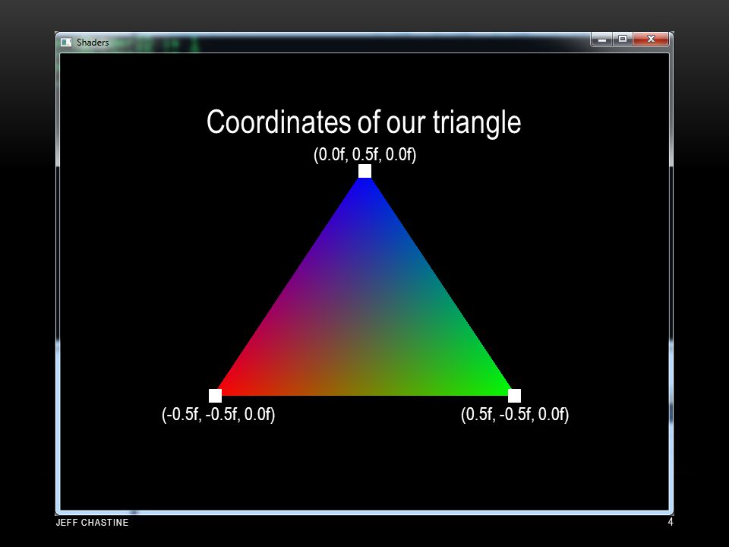Click the "Coordinates of our triangle" heading
Image resolution: width=729 pixels, height=547 pixels.
tap(364, 122)
